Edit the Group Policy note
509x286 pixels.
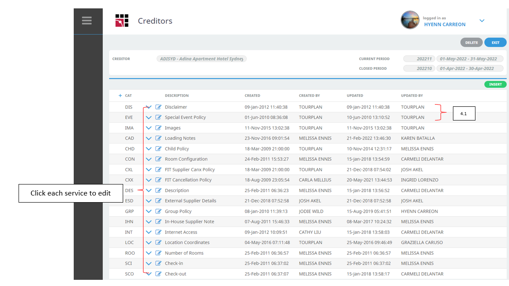158,211
